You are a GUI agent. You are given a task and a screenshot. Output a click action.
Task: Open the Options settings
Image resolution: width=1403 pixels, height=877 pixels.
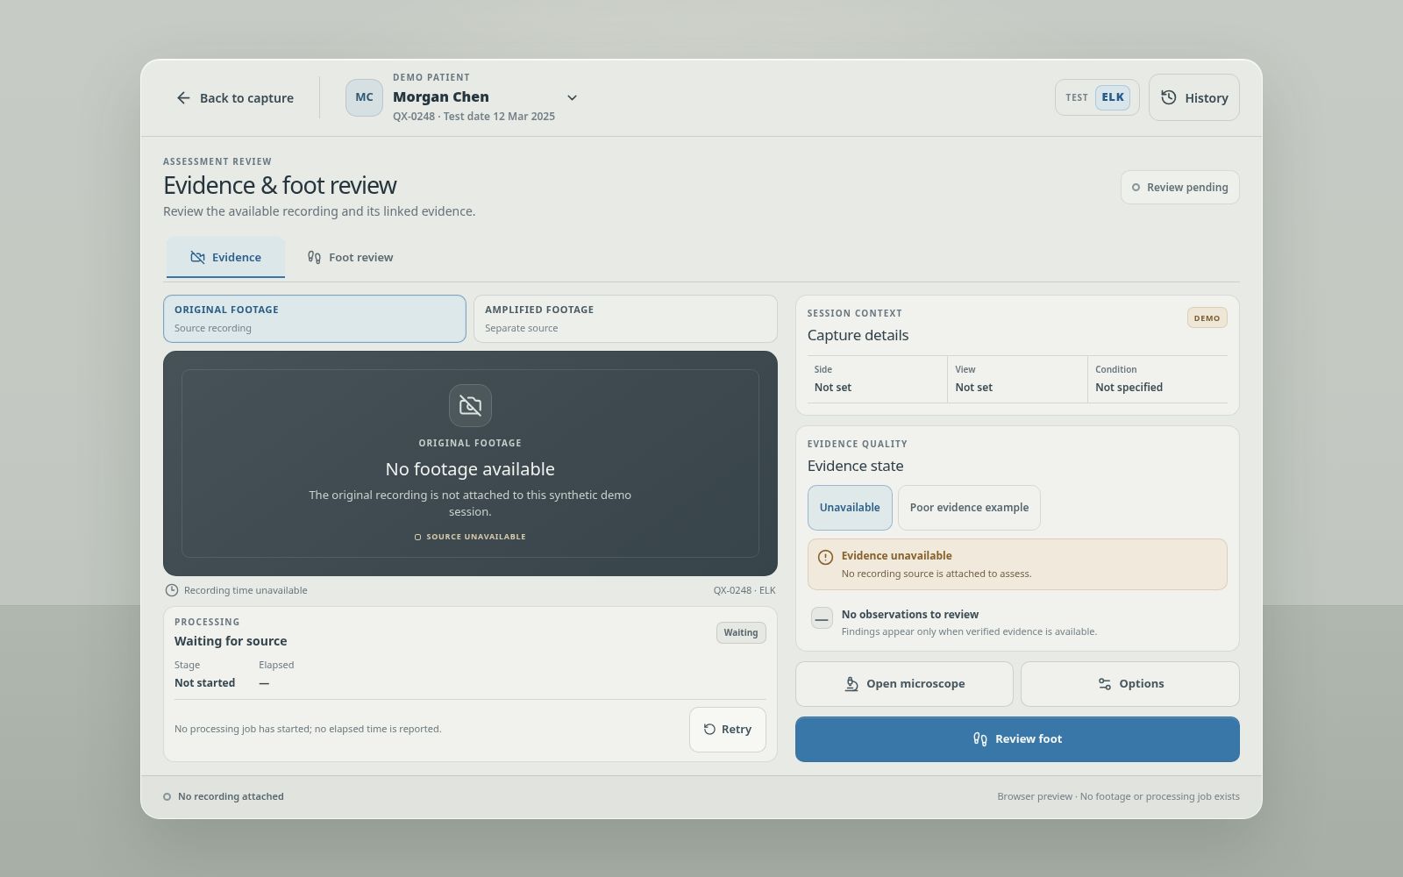coord(1130,684)
